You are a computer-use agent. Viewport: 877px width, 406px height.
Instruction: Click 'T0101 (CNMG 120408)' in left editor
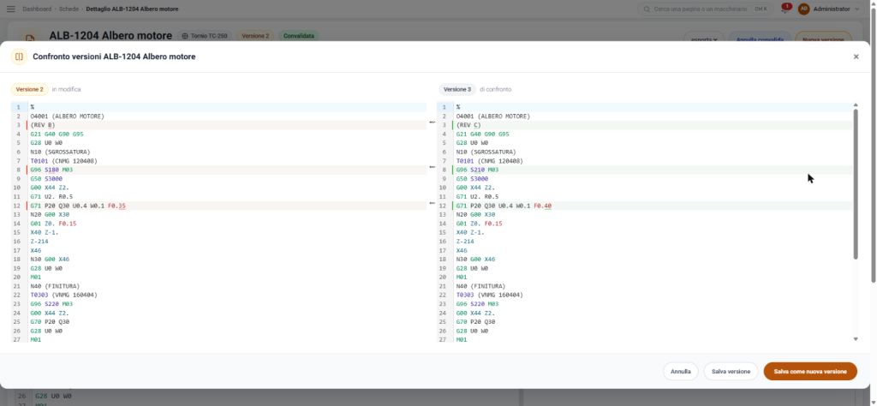click(x=63, y=161)
